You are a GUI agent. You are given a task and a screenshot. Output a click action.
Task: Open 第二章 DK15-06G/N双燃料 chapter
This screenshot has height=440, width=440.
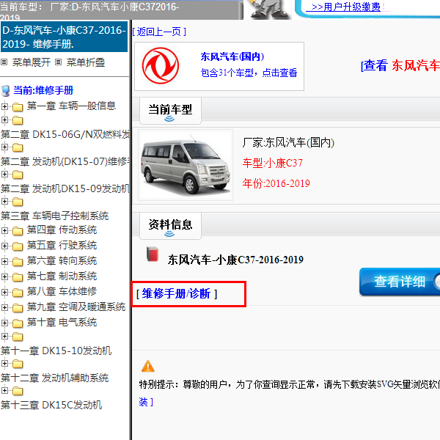click(65, 134)
